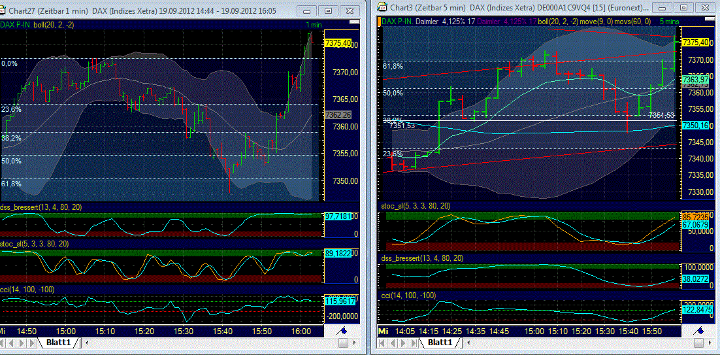Click the '1 min' timeframe label in Chart27
Image resolution: width=720 pixels, height=355 pixels.
[x=316, y=24]
